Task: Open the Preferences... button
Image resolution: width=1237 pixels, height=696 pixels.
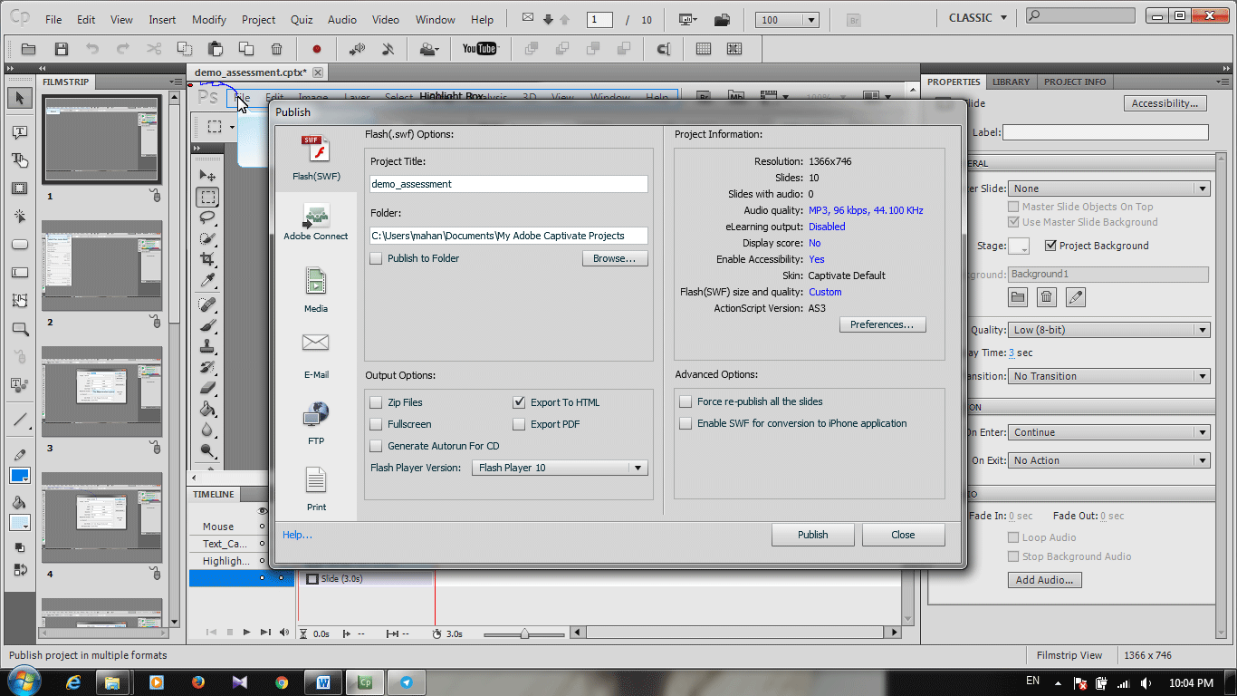Action: point(882,324)
